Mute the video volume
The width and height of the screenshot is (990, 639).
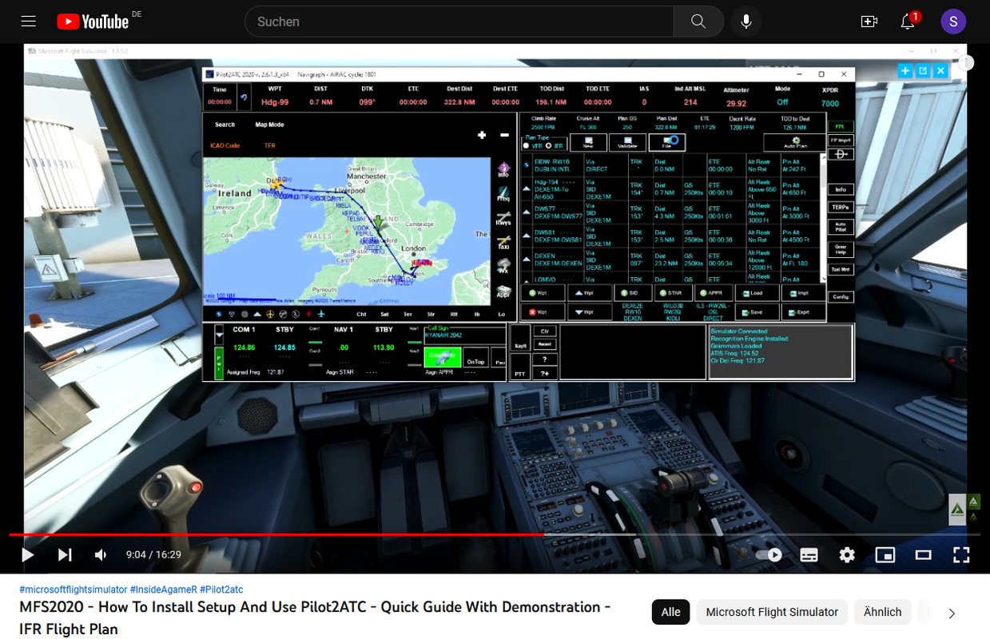101,554
